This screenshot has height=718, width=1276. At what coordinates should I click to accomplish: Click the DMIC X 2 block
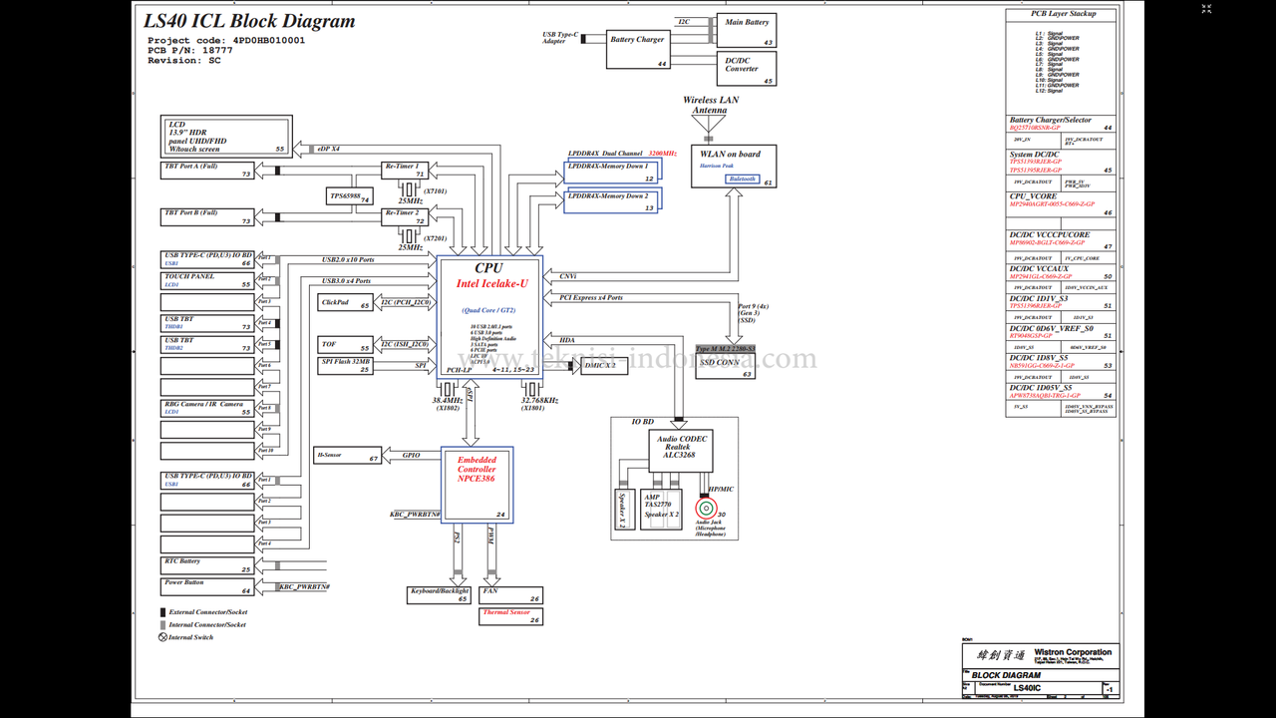coord(604,366)
